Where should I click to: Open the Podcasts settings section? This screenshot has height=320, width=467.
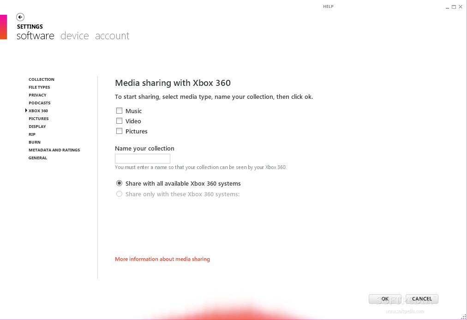[40, 103]
